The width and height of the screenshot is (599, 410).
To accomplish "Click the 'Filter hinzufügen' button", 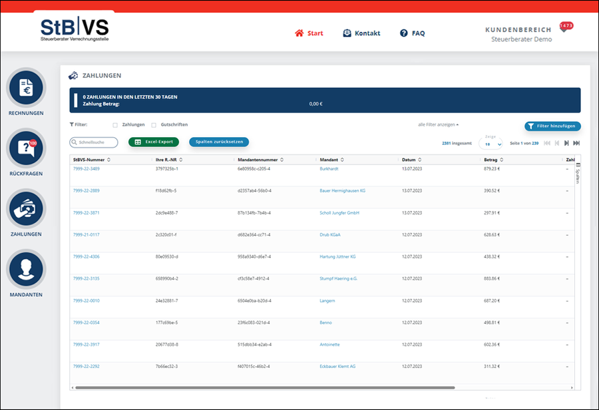I will [552, 126].
